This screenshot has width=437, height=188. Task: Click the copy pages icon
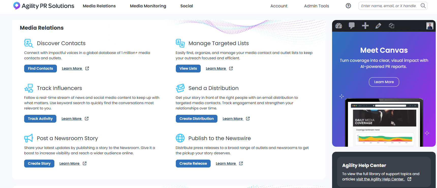391,26
